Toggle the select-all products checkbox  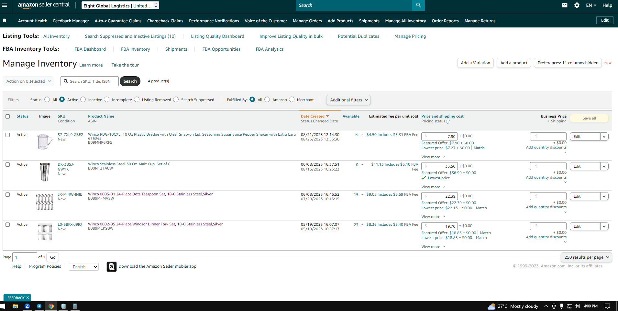coord(8,116)
